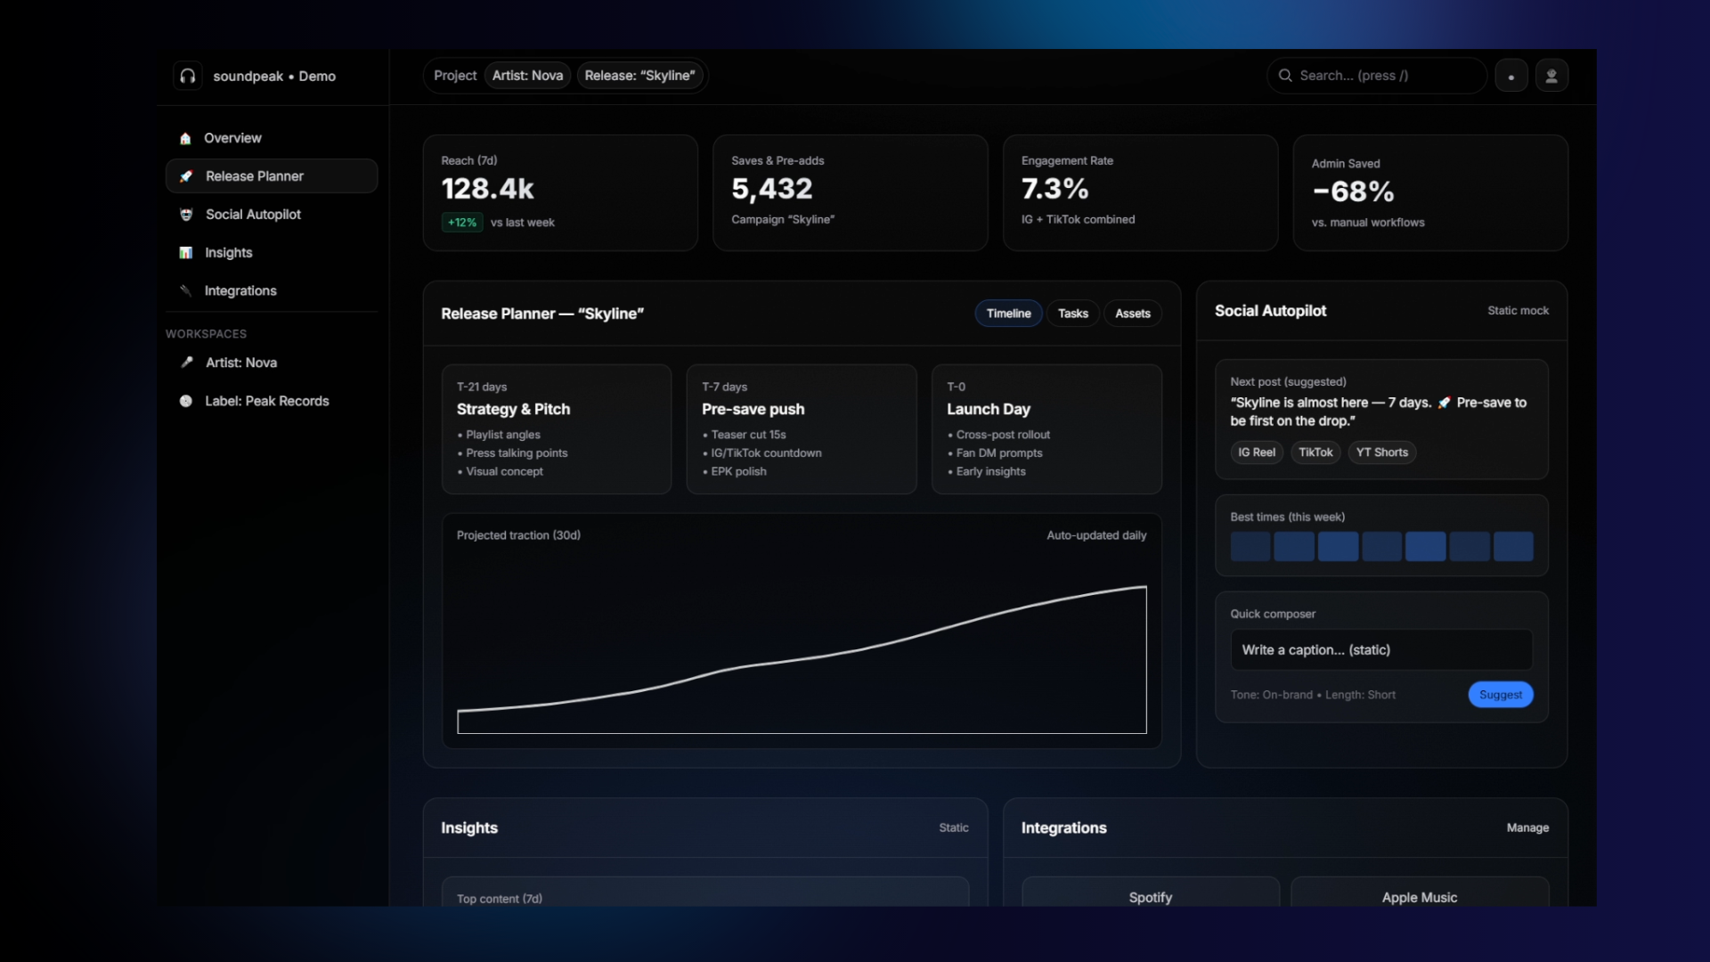Toggle the IG Reel platform chip
1710x962 pixels.
coord(1257,452)
